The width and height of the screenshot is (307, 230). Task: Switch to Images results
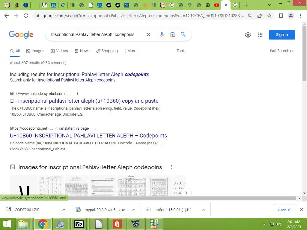click(35, 51)
